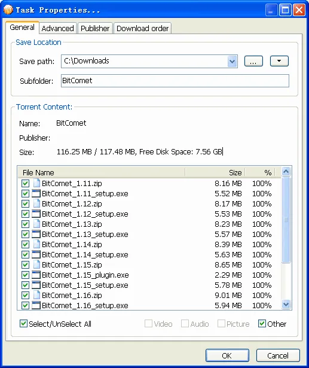Toggle the Select/UnSelect All checkbox
Viewport: 309px width, 368px height.
click(x=23, y=324)
